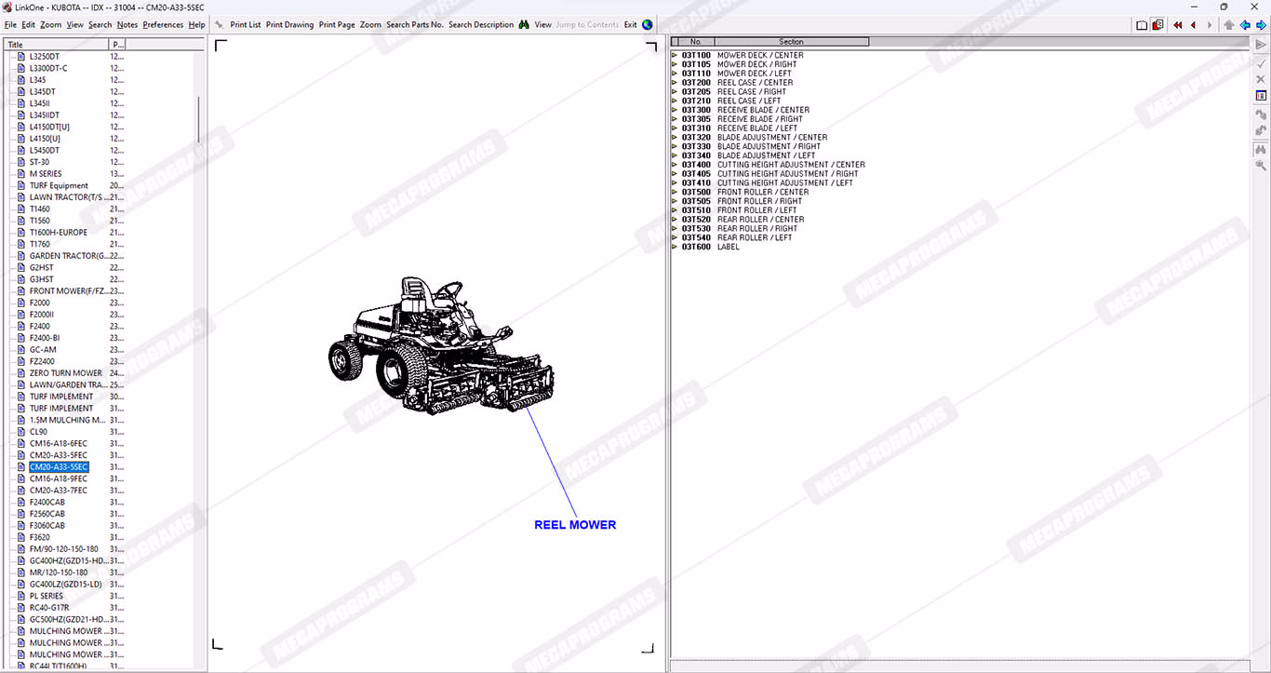This screenshot has width=1271, height=673.
Task: Click the globe icon next to Exit
Action: (648, 25)
